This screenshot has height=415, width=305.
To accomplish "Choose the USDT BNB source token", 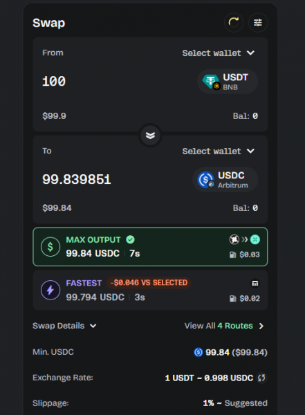I will pos(228,81).
